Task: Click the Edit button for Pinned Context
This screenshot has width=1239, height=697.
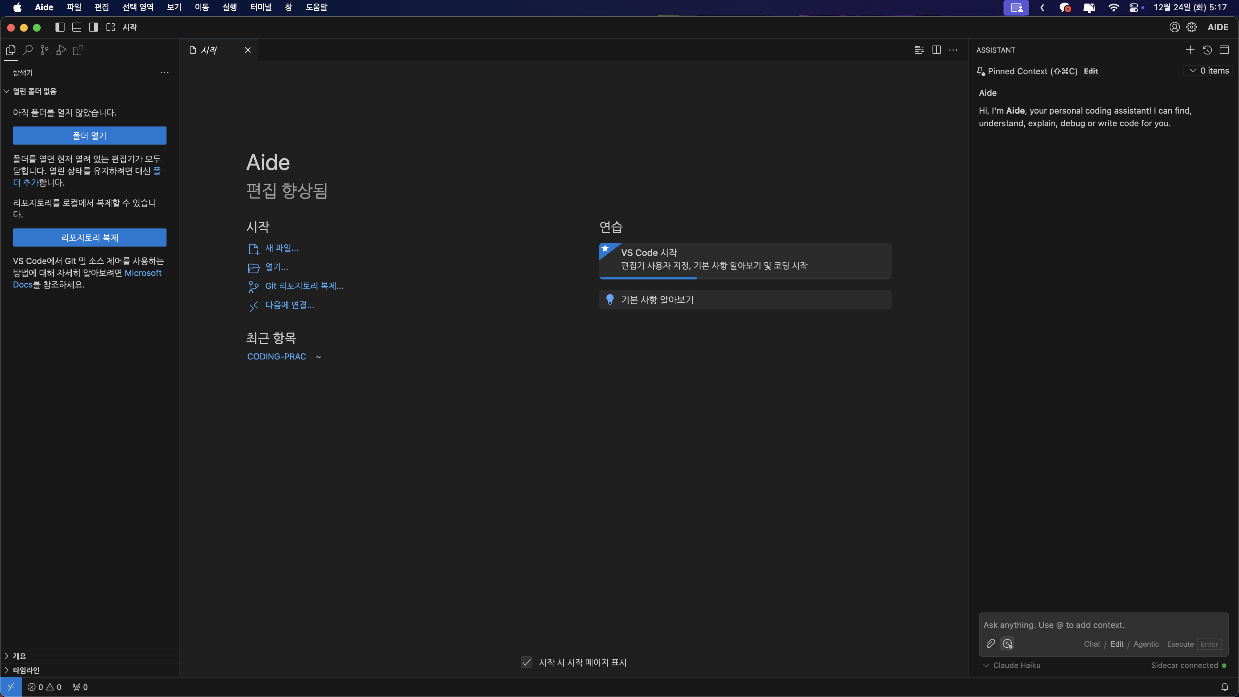Action: tap(1091, 71)
